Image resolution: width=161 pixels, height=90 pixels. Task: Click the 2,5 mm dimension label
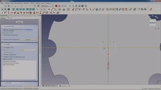click(x=108, y=66)
